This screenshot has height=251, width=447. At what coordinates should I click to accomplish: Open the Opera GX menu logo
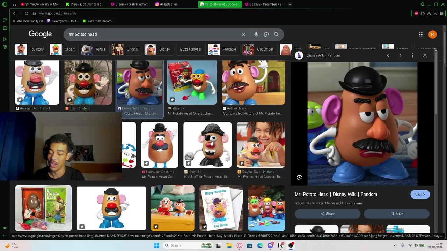5,4
